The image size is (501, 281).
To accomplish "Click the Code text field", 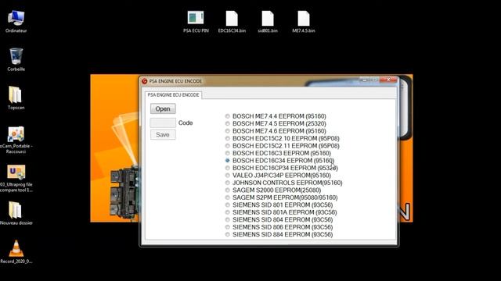I will (x=163, y=123).
